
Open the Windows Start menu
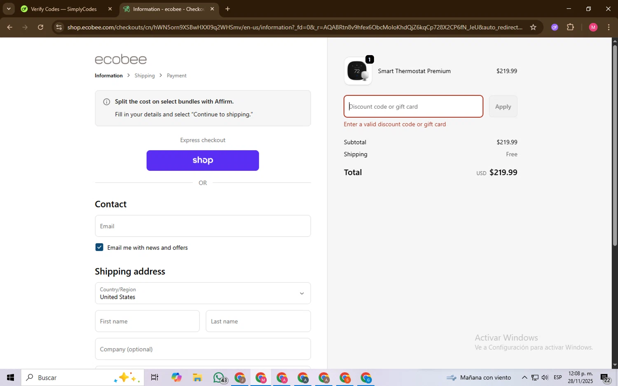coord(10,377)
